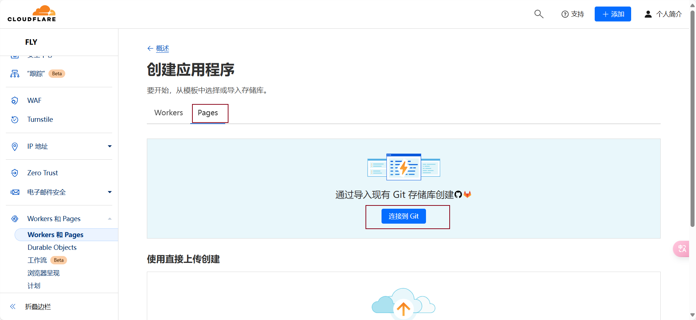Image resolution: width=696 pixels, height=320 pixels.
Task: Open 浏览器呈现 in the sidebar
Action: [x=43, y=273]
